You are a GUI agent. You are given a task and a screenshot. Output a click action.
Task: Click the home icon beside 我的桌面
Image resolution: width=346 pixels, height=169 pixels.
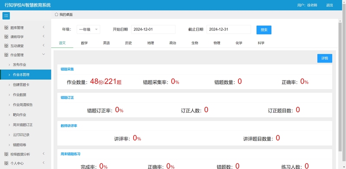tap(57, 15)
